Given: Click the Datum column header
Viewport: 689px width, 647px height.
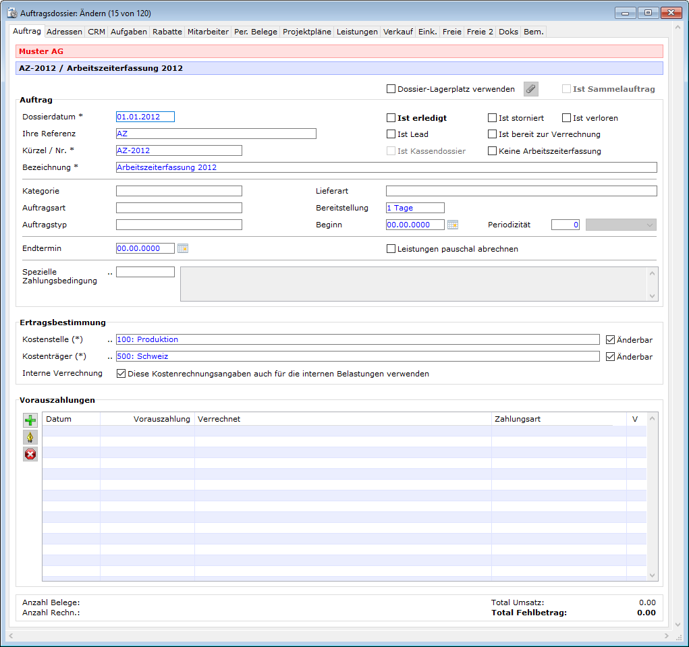Looking at the screenshot, I should pos(59,419).
